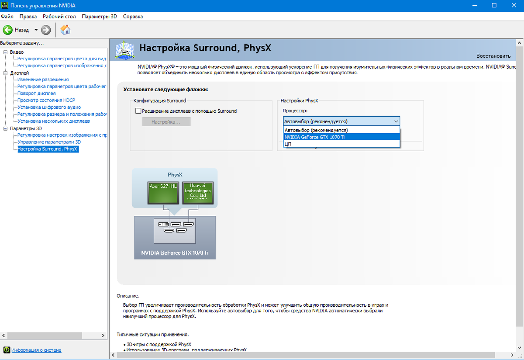Open Управление параметрами 3D task
524x360 pixels.
[49, 142]
